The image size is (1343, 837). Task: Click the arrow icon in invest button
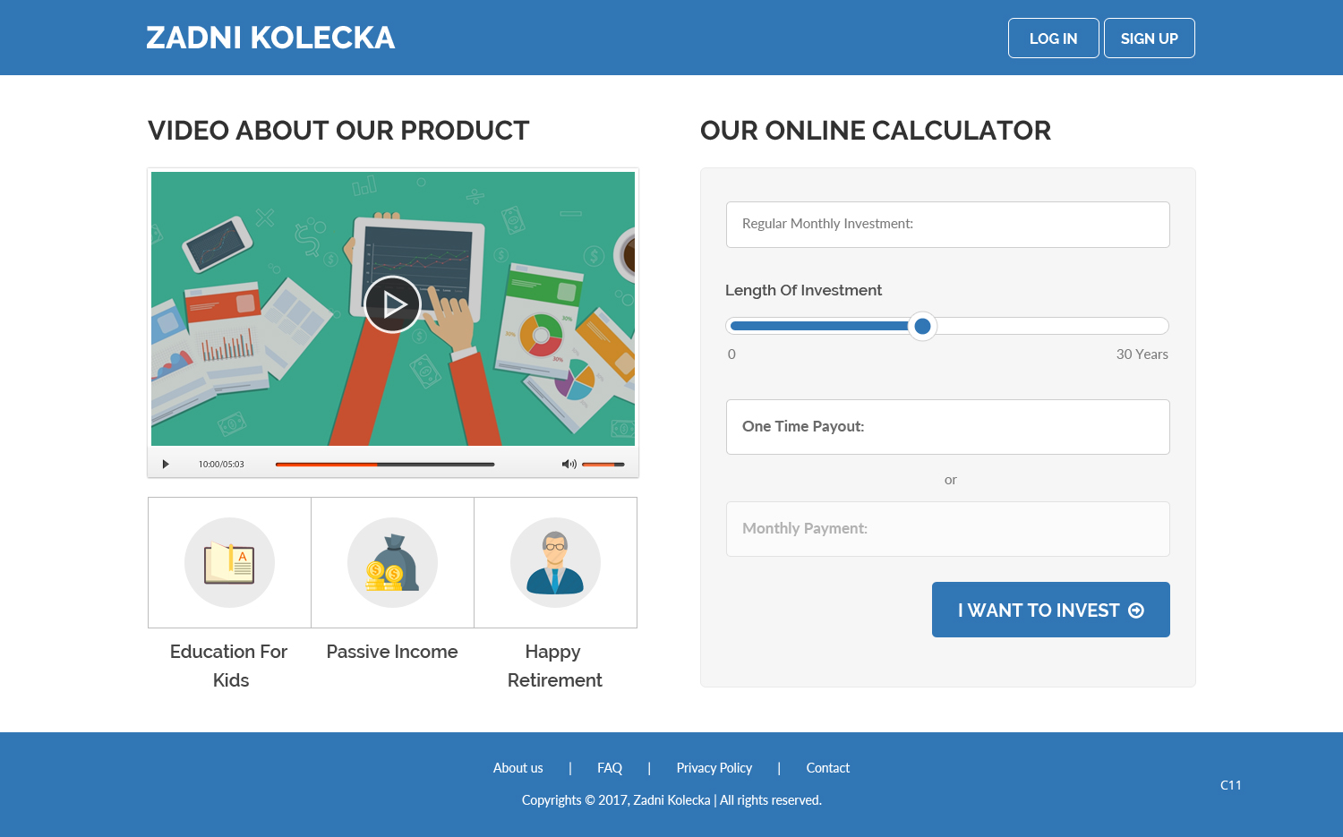pyautogui.click(x=1136, y=611)
